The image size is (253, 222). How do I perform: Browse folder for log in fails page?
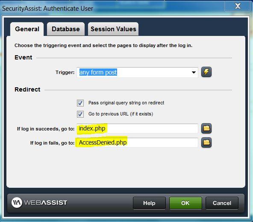click(206, 142)
